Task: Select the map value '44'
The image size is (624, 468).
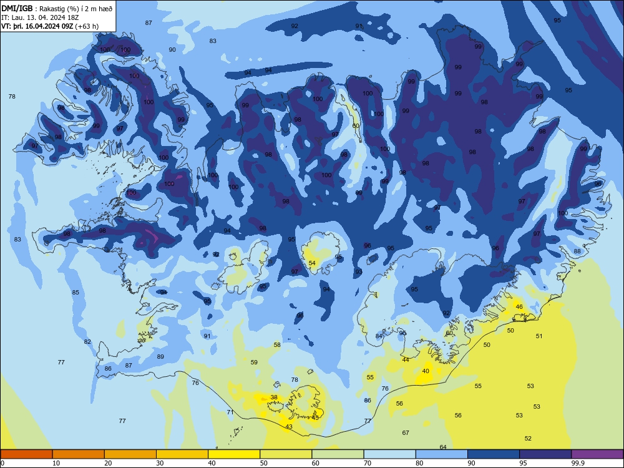Action: [406, 360]
